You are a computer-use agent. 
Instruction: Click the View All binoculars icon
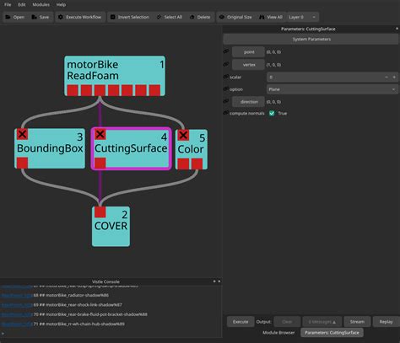262,17
